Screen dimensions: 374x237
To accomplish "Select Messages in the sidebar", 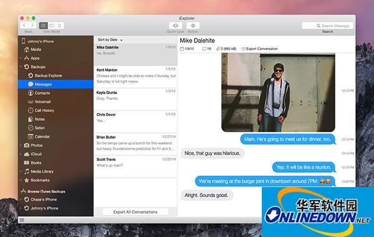I will (x=55, y=84).
